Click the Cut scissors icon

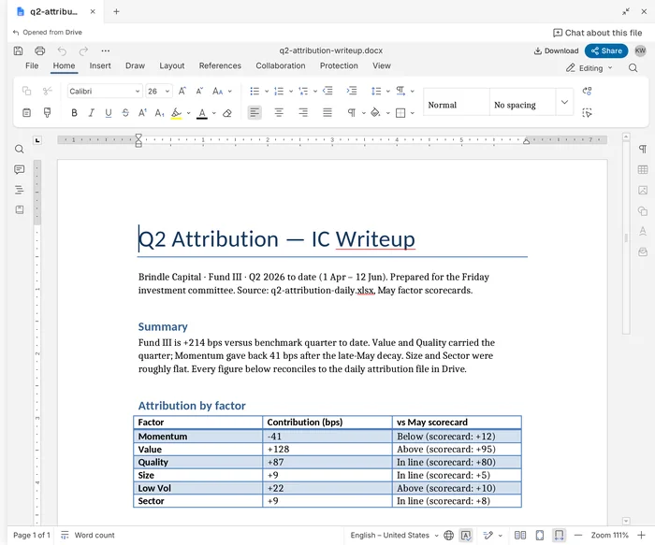47,91
